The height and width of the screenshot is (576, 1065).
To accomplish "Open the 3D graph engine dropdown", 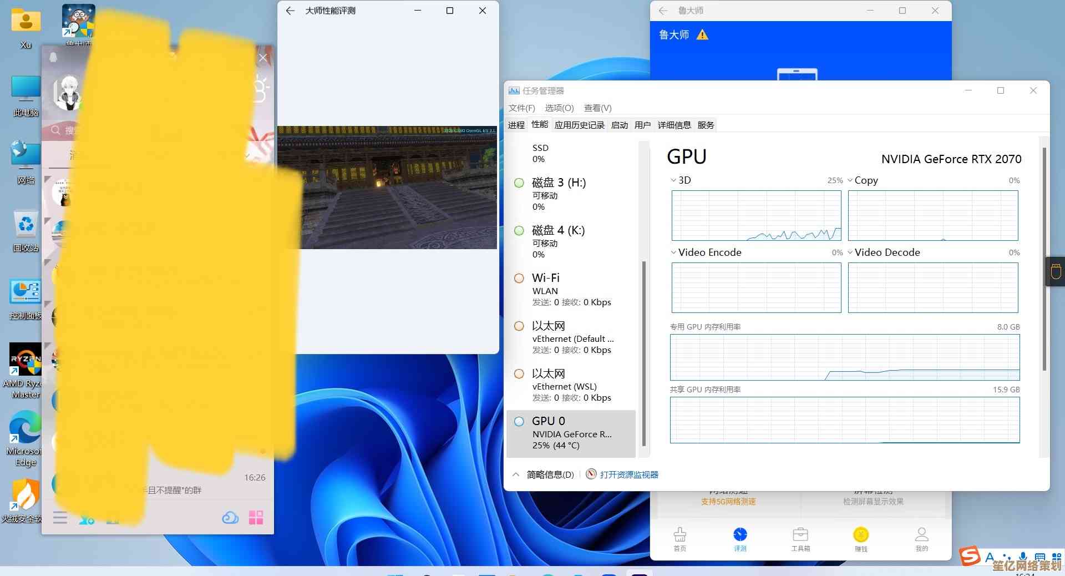I will 673,180.
